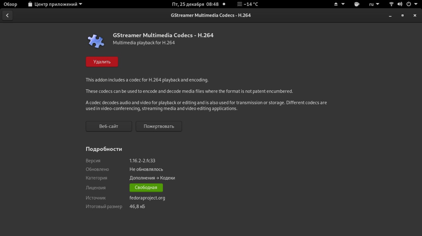Viewport: 422px width, 236px height.
Task: Click the Лицензия label
Action: [x=96, y=188]
